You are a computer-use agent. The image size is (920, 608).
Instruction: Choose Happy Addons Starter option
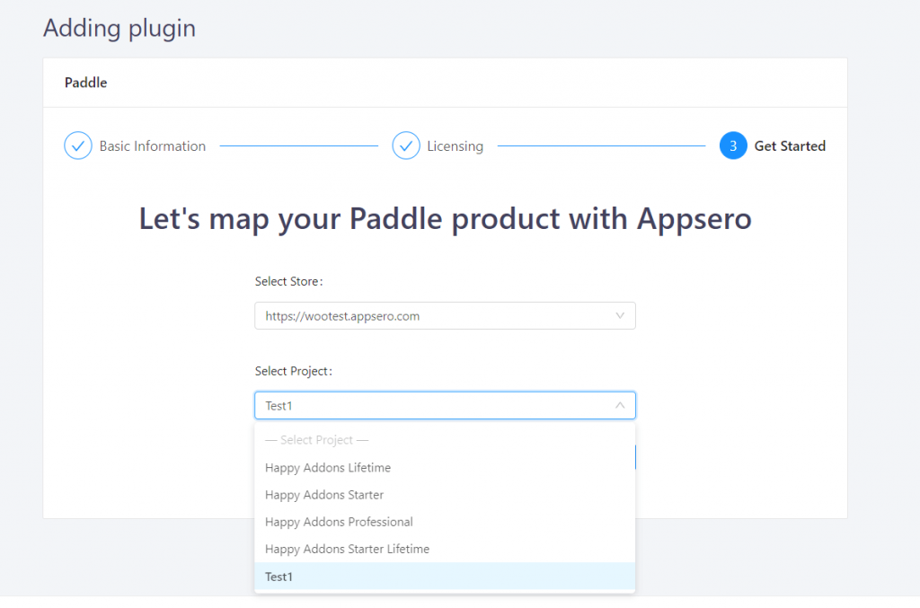[445, 495]
